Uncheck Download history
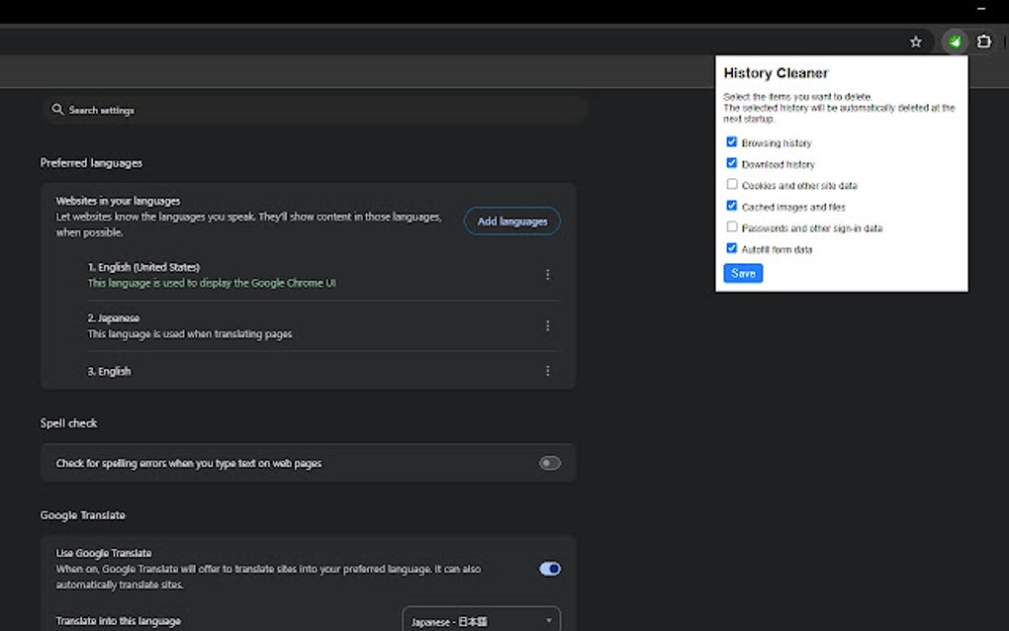 [x=732, y=163]
